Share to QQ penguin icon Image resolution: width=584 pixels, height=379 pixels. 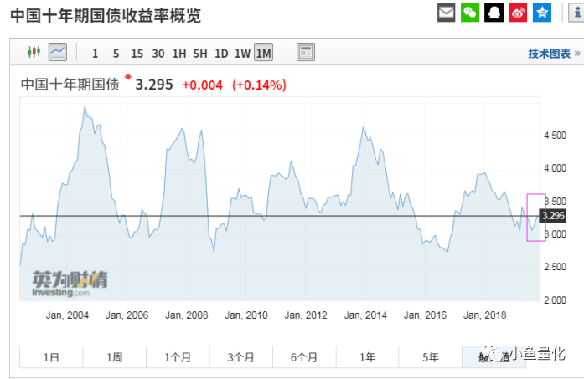pos(494,13)
